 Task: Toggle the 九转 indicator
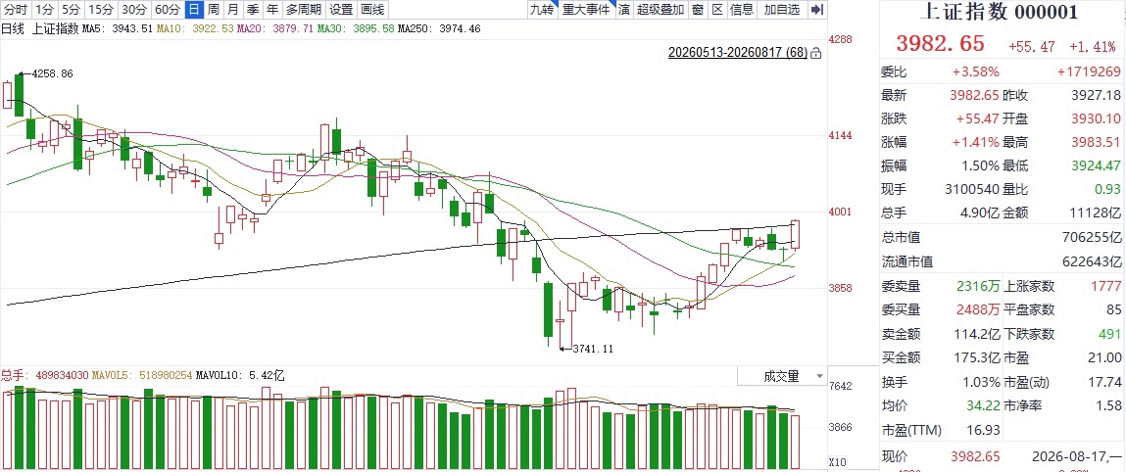coord(542,10)
